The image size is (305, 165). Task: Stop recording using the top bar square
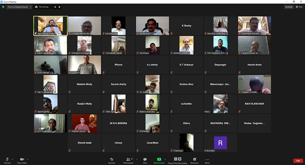[59, 7]
